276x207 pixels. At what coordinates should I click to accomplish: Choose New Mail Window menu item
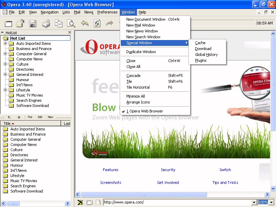point(155,25)
